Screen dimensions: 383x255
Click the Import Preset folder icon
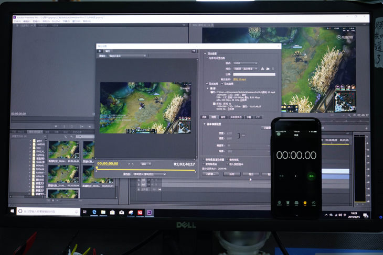(268, 69)
